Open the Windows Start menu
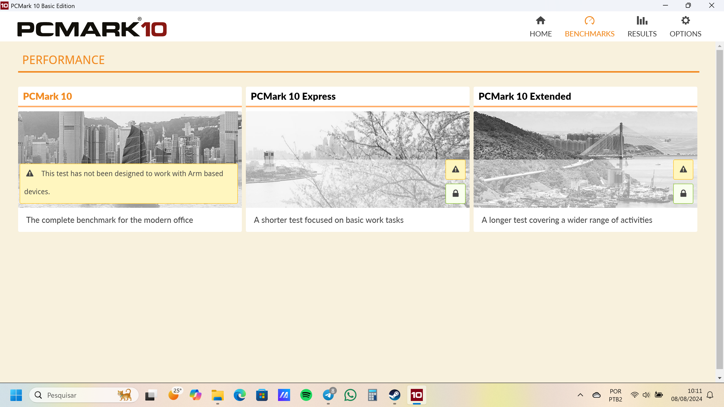Image resolution: width=724 pixels, height=407 pixels. (x=16, y=395)
